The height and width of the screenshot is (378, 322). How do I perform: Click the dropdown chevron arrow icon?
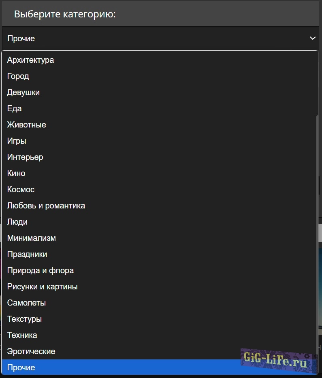pyautogui.click(x=312, y=38)
